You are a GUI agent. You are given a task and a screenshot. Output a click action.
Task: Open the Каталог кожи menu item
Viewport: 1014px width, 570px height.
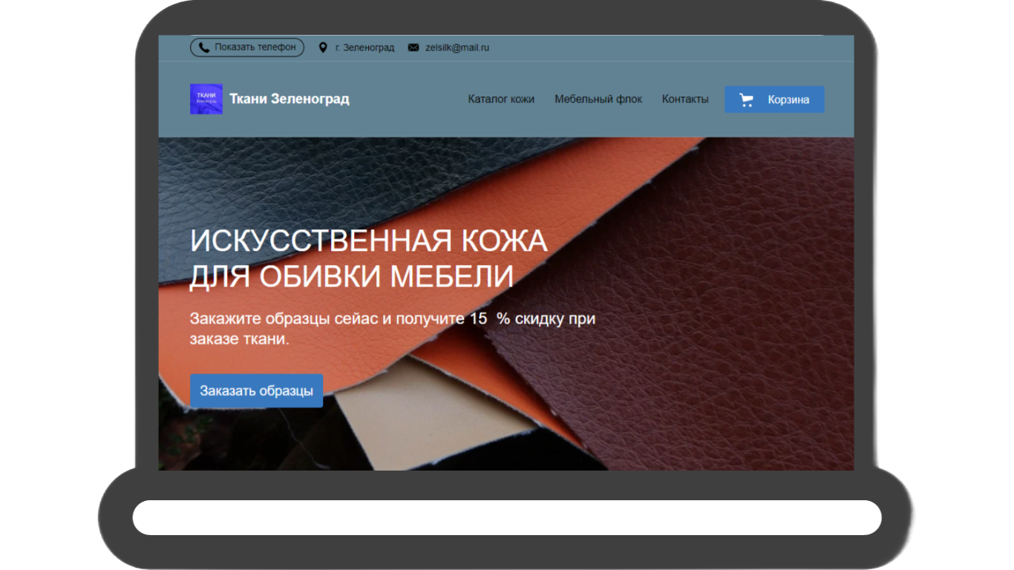coord(501,99)
